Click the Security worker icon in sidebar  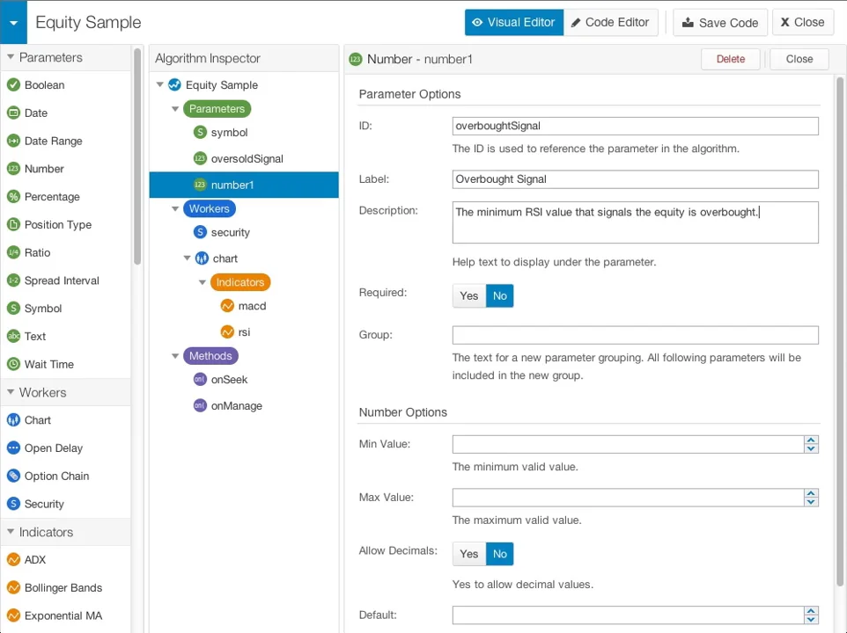click(x=13, y=504)
